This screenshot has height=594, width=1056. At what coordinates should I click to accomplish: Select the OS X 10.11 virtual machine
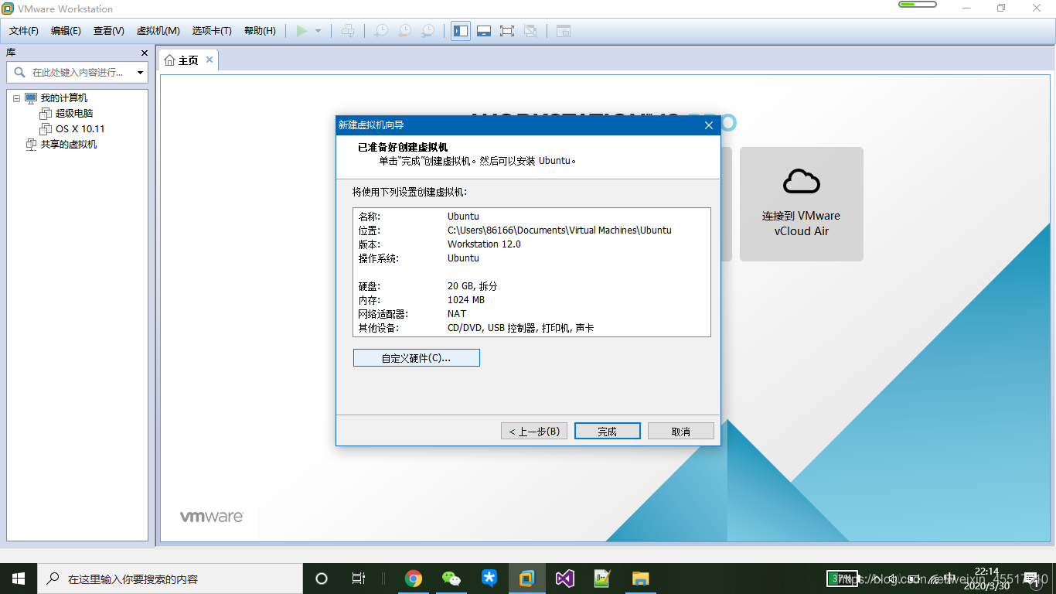pyautogui.click(x=80, y=129)
